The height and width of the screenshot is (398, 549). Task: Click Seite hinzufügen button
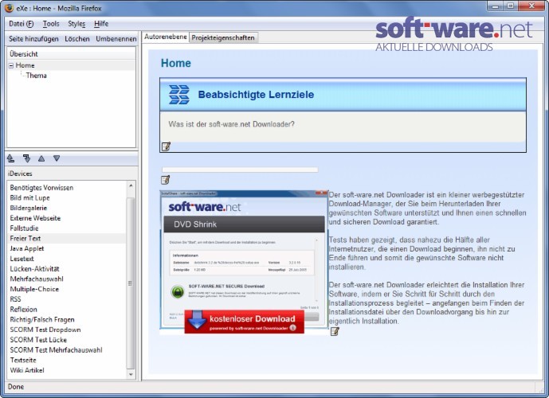33,39
